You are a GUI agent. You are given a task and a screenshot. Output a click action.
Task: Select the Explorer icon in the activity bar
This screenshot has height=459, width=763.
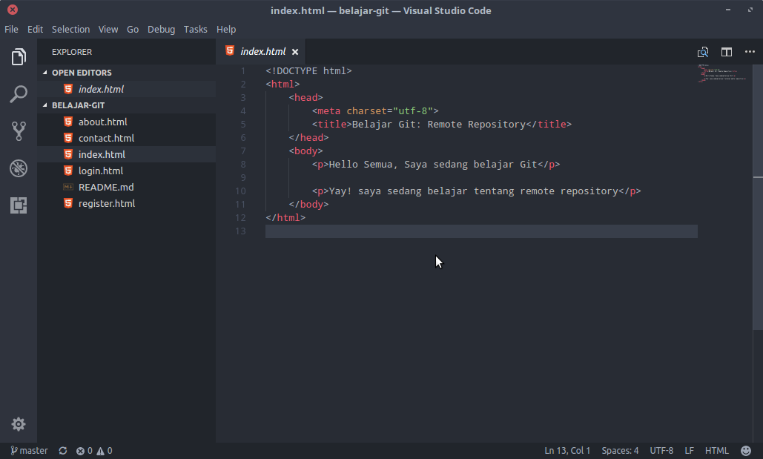[18, 56]
